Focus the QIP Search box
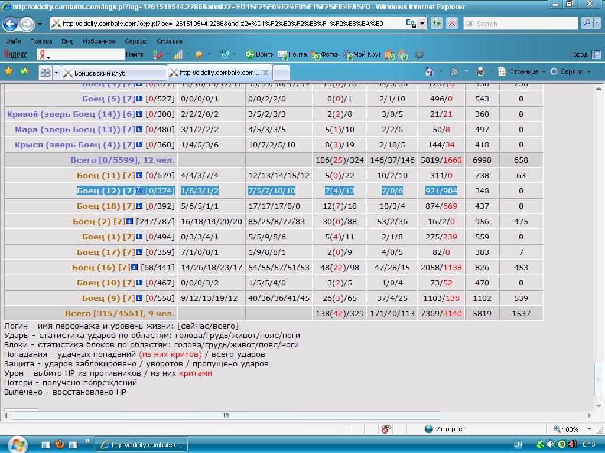Viewport: 605px width, 453px height. [x=520, y=24]
